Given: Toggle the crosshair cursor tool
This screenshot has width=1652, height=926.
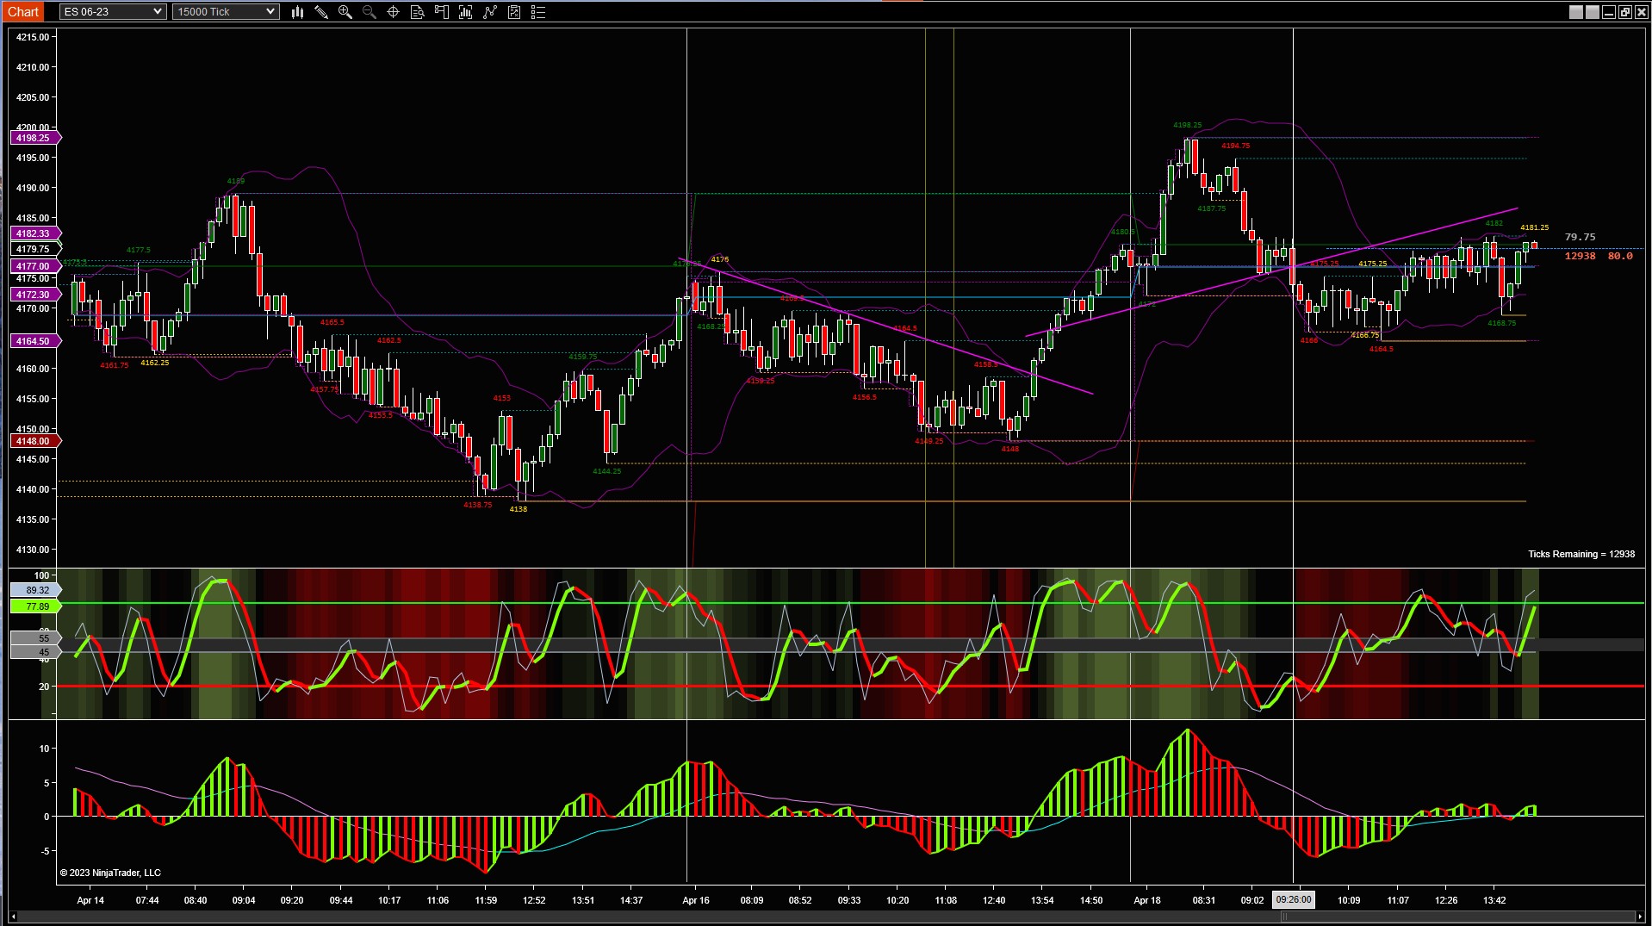Looking at the screenshot, I should 394,12.
